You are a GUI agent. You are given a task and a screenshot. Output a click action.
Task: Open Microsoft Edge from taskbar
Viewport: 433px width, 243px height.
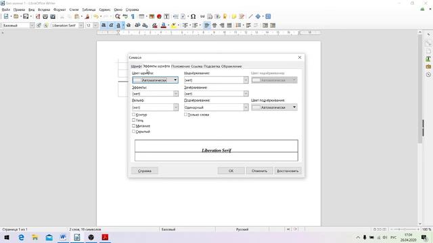pyautogui.click(x=21, y=237)
